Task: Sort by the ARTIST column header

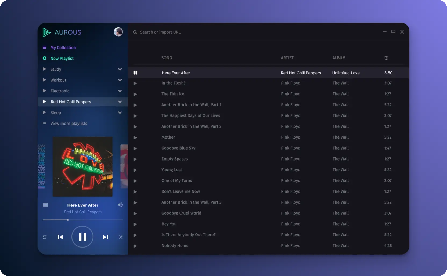Action: pos(287,58)
